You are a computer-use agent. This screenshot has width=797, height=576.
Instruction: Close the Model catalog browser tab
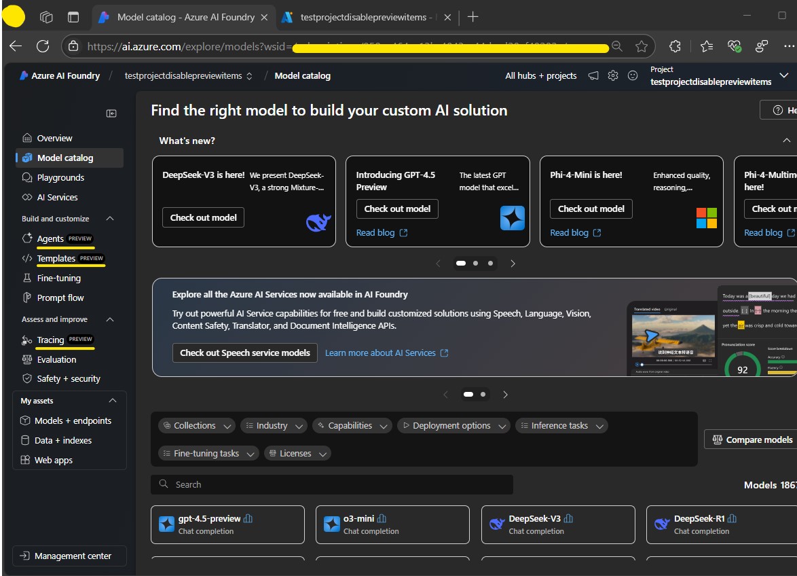pos(264,17)
